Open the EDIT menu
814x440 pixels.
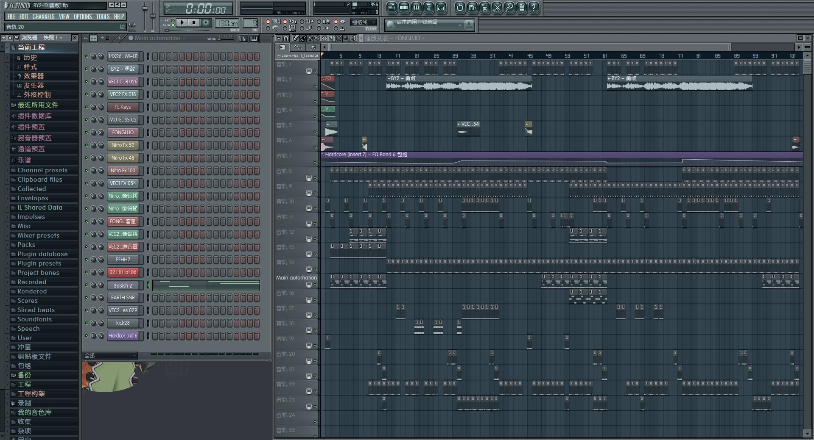(24, 17)
